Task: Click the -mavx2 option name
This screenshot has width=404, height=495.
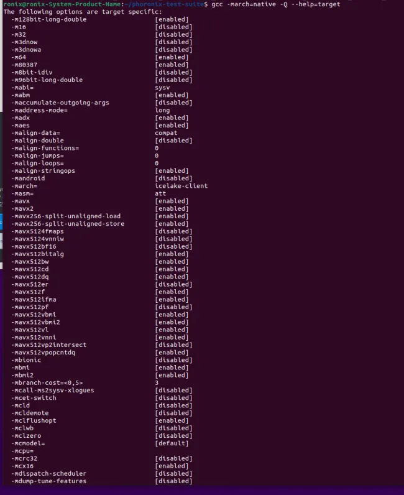Action: tap(22, 209)
